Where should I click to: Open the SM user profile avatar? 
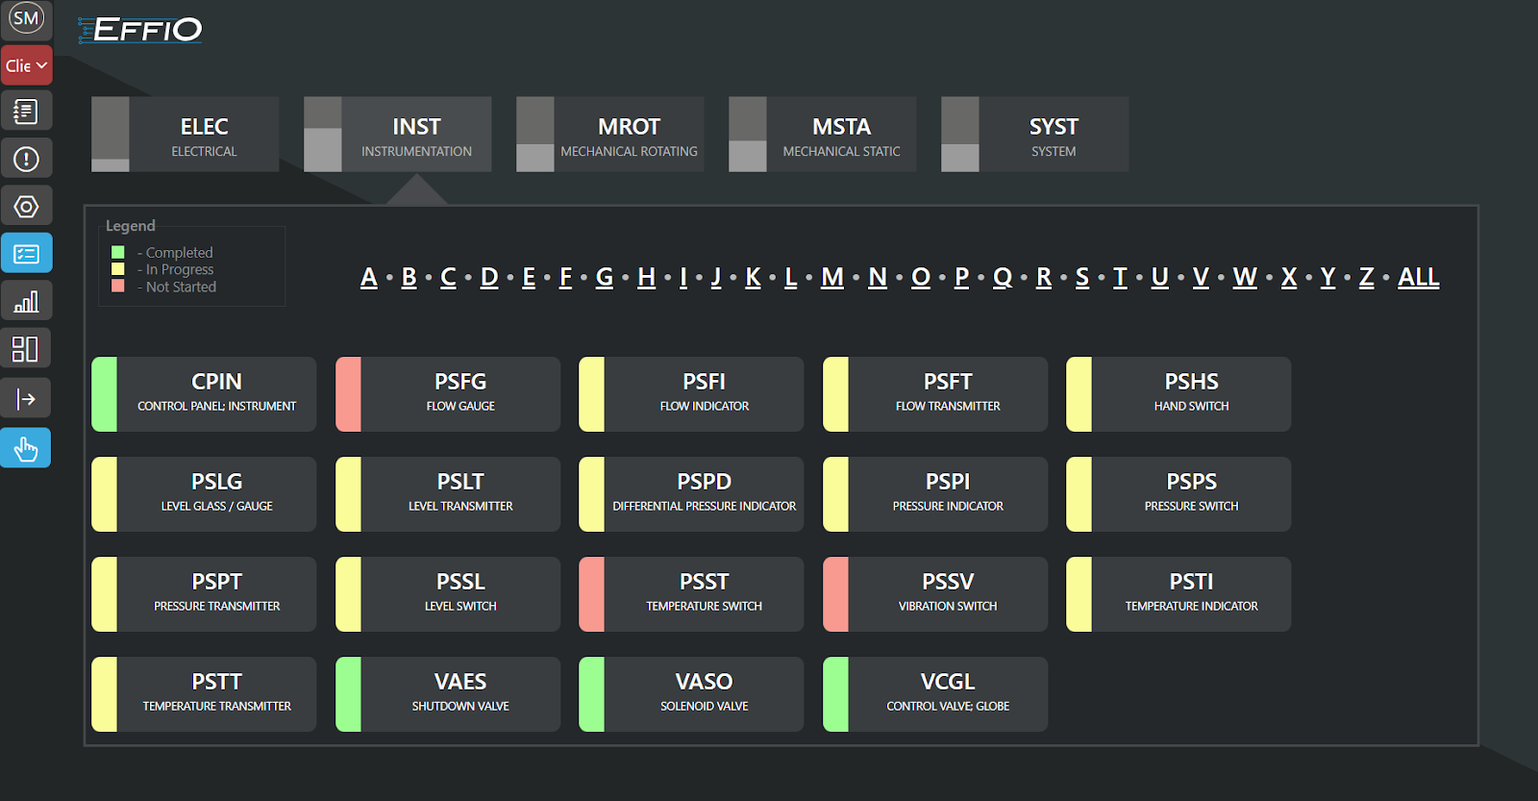pos(26,18)
